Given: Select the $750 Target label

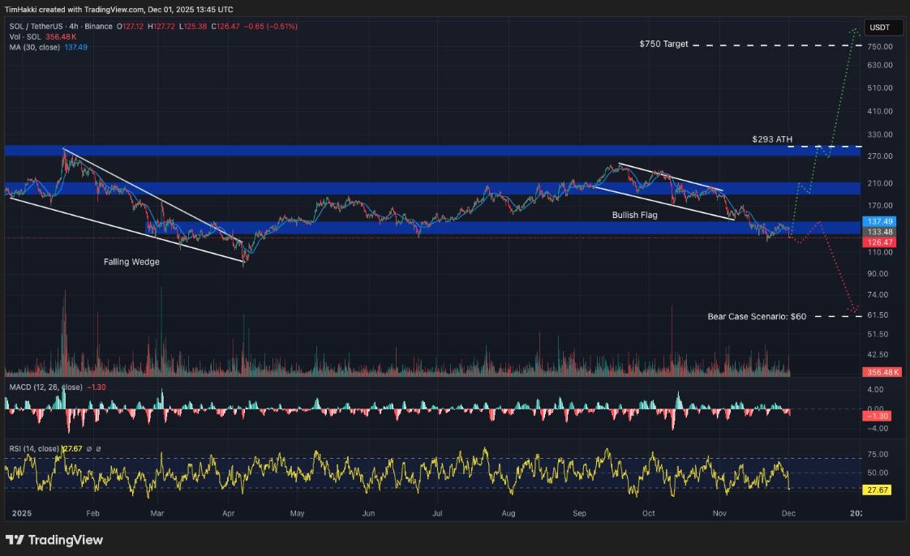Looking at the screenshot, I should click(x=663, y=45).
